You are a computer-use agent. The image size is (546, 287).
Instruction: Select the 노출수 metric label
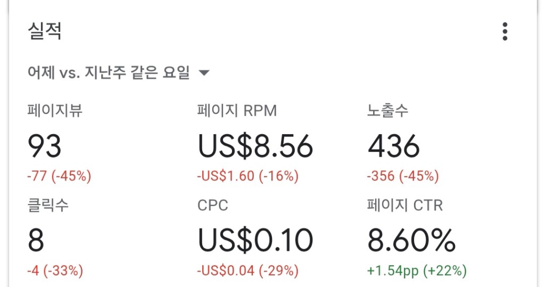click(x=388, y=111)
